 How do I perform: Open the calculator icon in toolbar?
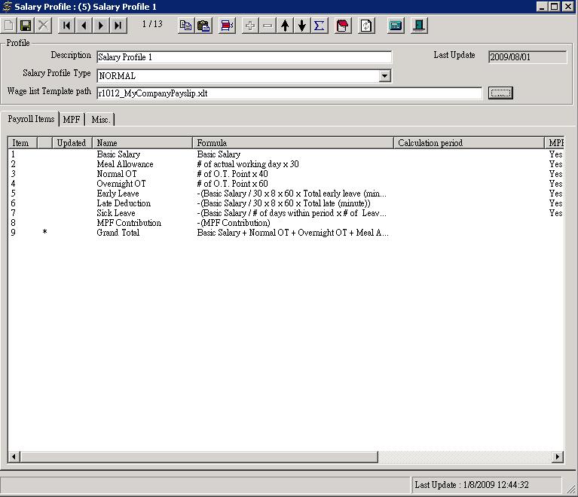pos(396,26)
